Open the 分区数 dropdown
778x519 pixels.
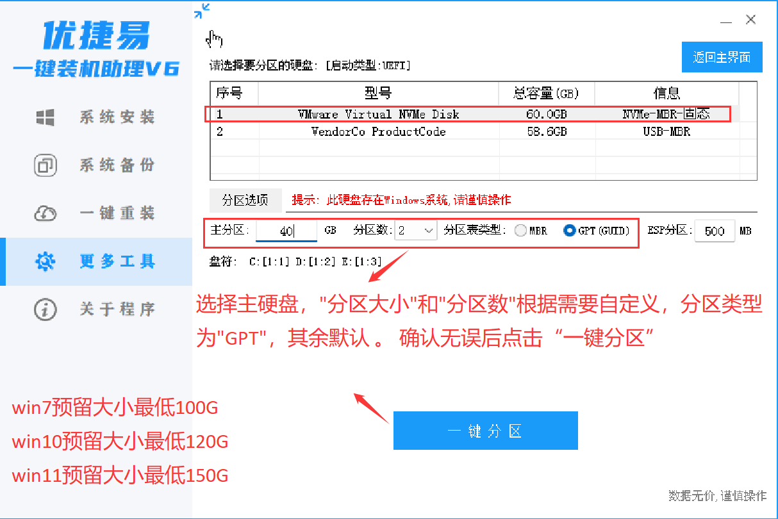[416, 231]
